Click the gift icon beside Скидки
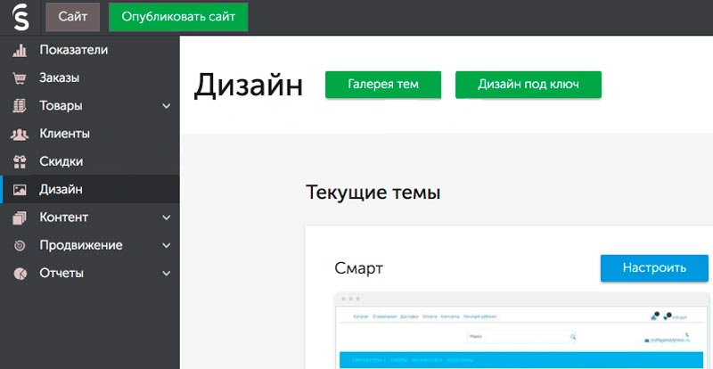 click(x=20, y=162)
